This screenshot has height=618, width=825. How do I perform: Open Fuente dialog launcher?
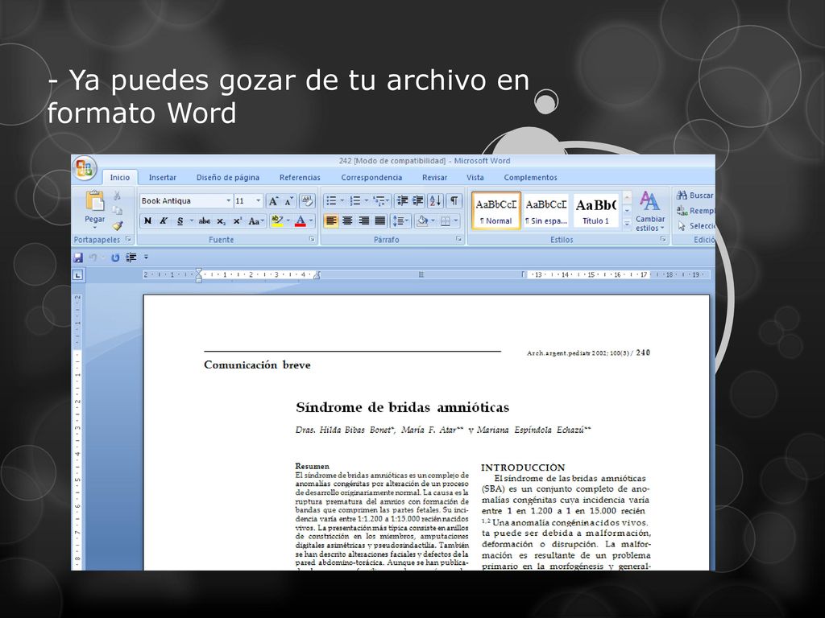click(x=312, y=239)
